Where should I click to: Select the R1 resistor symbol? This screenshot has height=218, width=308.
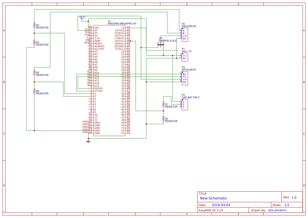pos(163,105)
